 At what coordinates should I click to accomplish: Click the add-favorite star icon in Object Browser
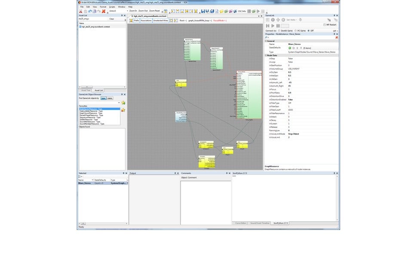coord(123,103)
